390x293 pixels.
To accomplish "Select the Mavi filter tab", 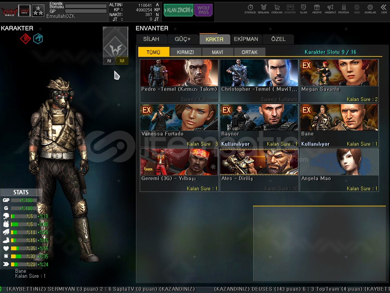I will (x=217, y=52).
